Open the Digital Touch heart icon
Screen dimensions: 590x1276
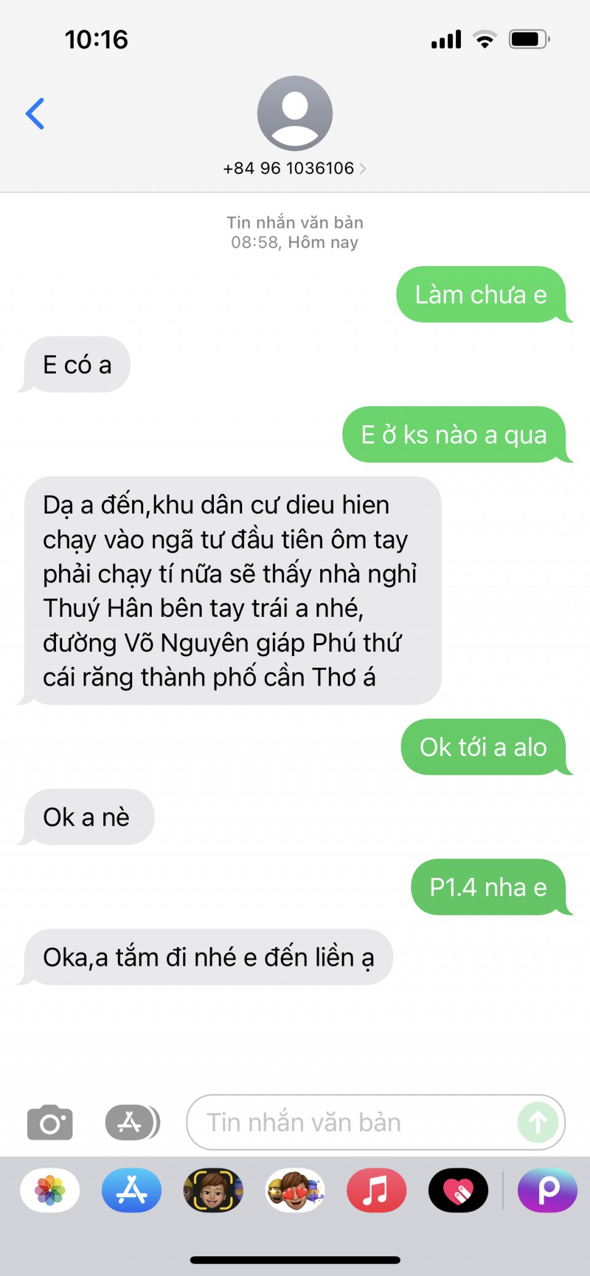pyautogui.click(x=458, y=1190)
